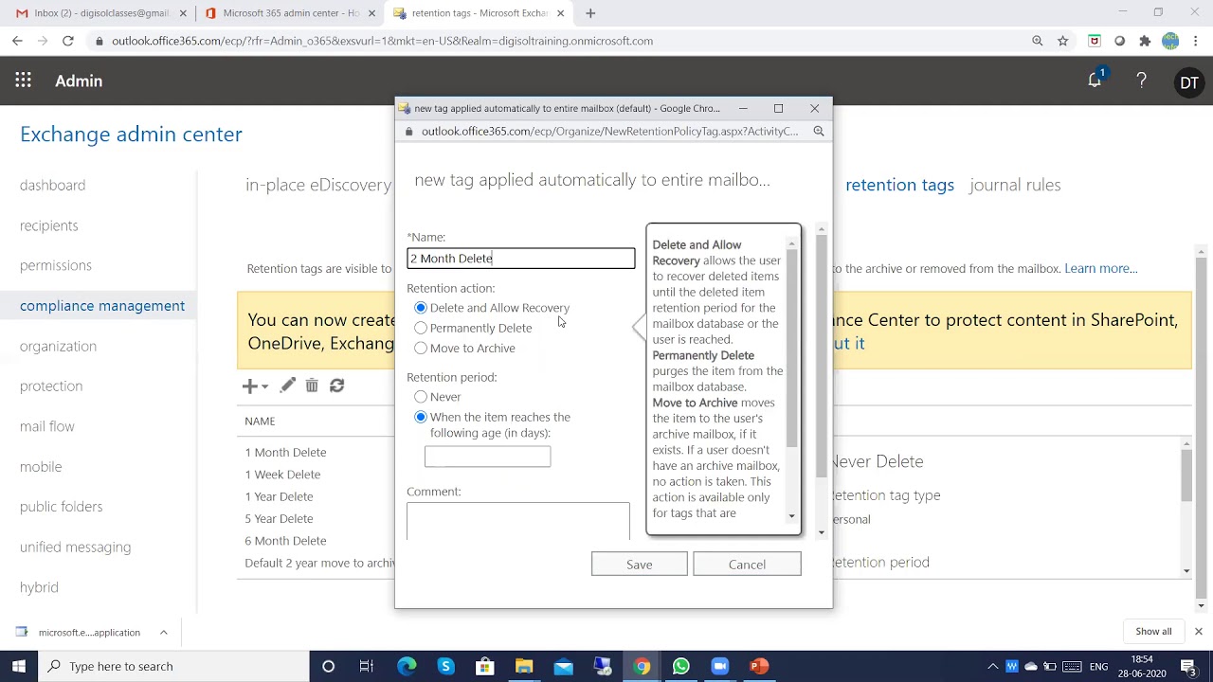1213x682 pixels.
Task: Select 5 Year Delete tag row
Action: [x=279, y=519]
